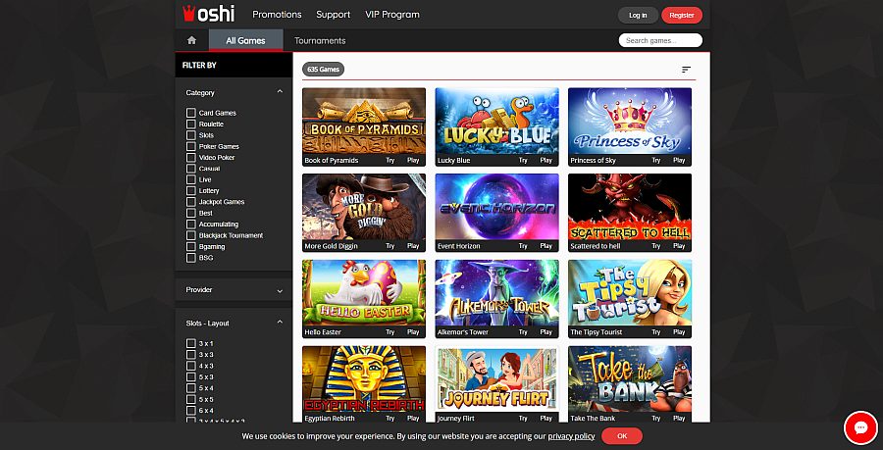Open The Tipsy Tourist thumbnail
This screenshot has height=450, width=883.
coord(630,292)
